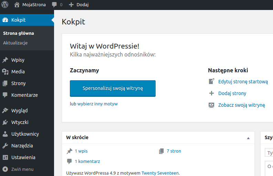273x176 pixels.
Task: Click the Wpisy pushpin icon in sidebar
Action: tap(5, 60)
